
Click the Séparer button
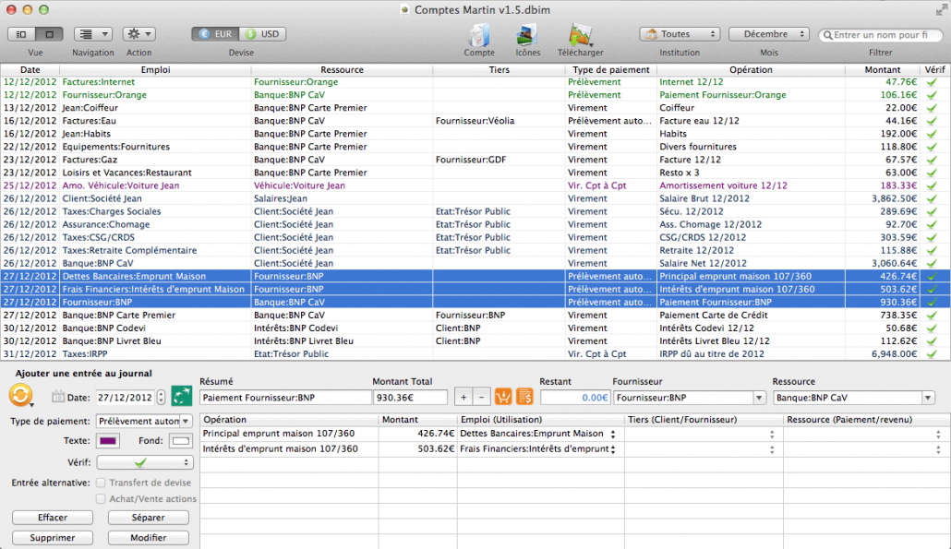tap(148, 518)
